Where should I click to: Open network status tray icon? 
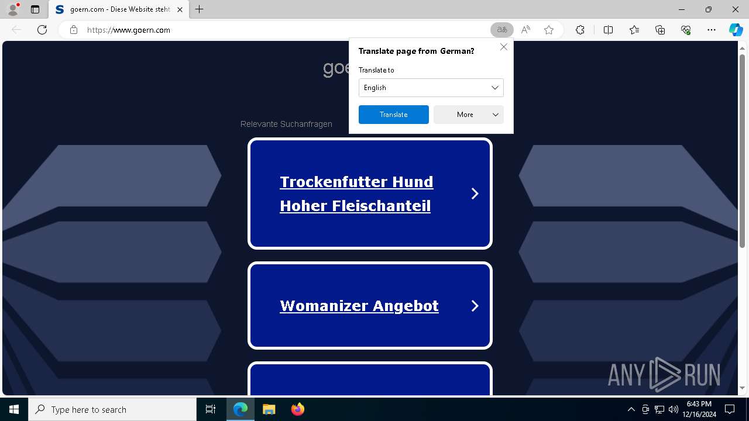pyautogui.click(x=659, y=409)
